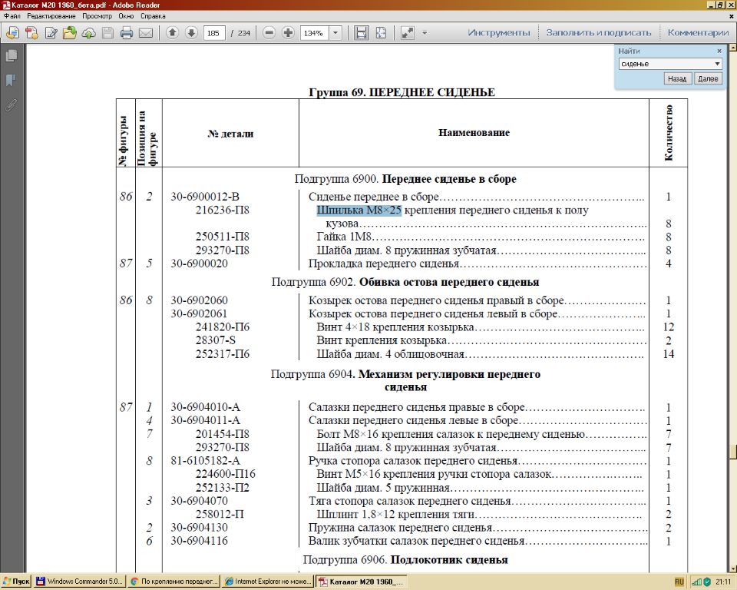737x590 pixels.
Task: Open the Просмотр menu
Action: click(97, 16)
